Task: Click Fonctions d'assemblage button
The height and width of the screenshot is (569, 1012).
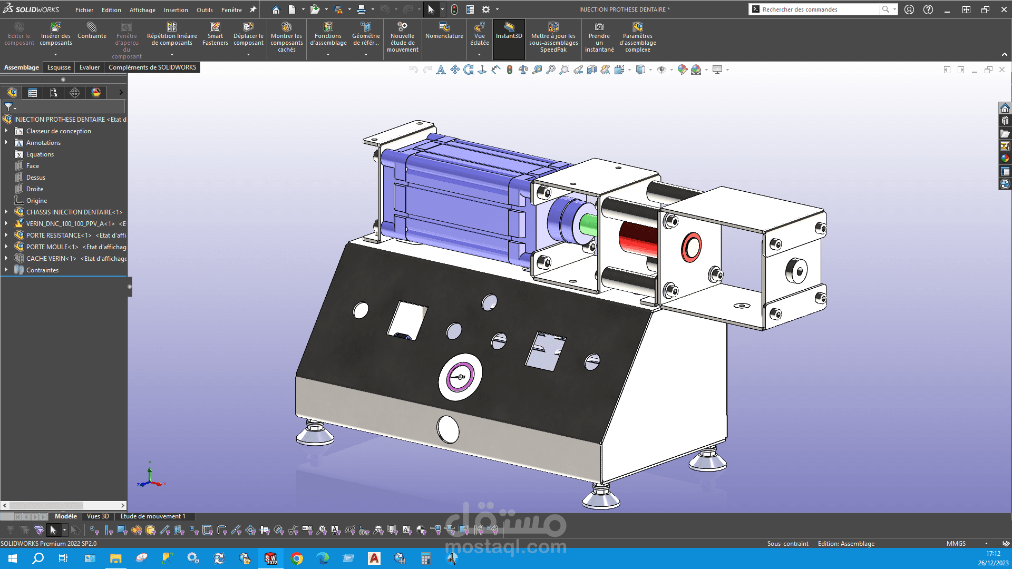Action: click(328, 34)
